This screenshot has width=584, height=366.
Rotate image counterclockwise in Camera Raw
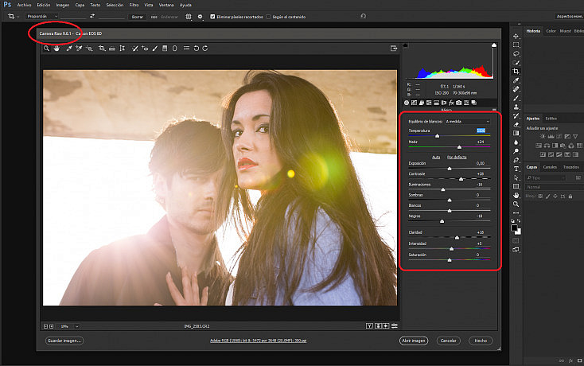point(197,49)
